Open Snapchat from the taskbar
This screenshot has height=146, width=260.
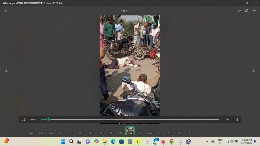[x=138, y=141]
